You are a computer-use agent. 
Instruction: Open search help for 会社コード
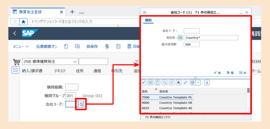coord(81,104)
